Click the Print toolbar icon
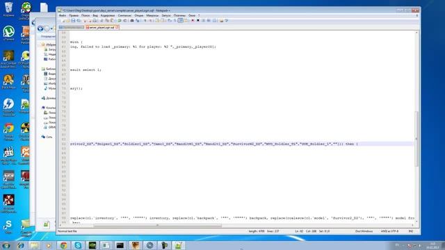The height and width of the screenshot is (250, 445). click(95, 20)
